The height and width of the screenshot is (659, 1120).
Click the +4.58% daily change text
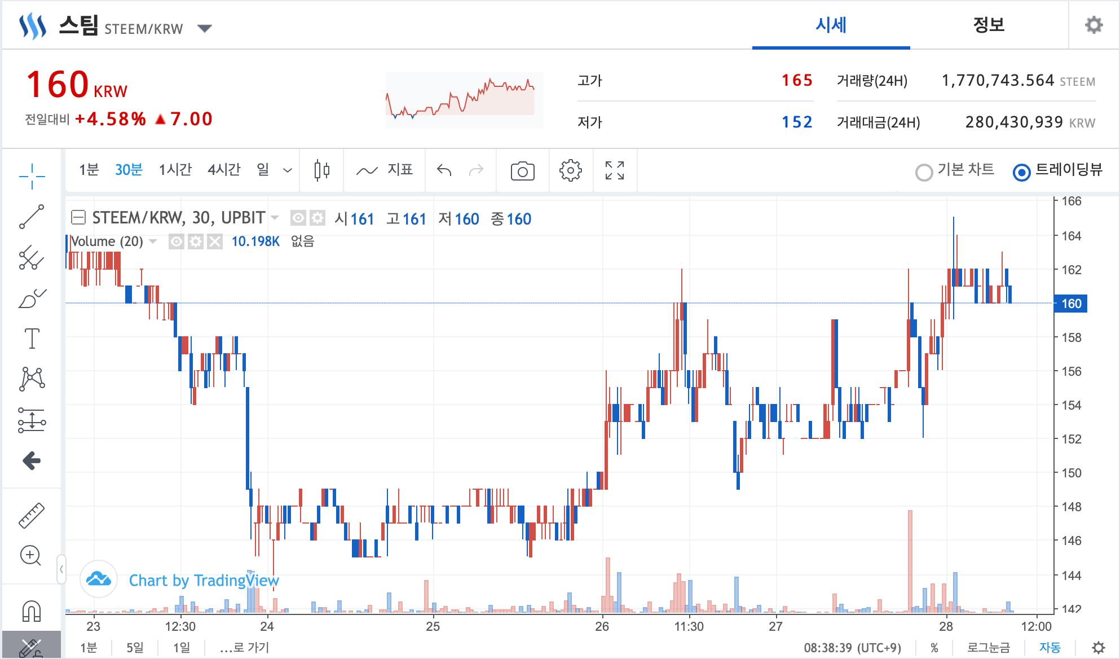point(111,119)
